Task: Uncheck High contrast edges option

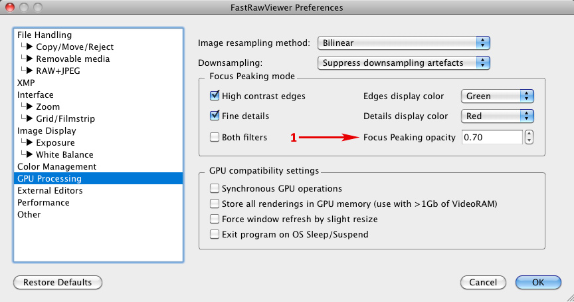Action: pyautogui.click(x=215, y=96)
